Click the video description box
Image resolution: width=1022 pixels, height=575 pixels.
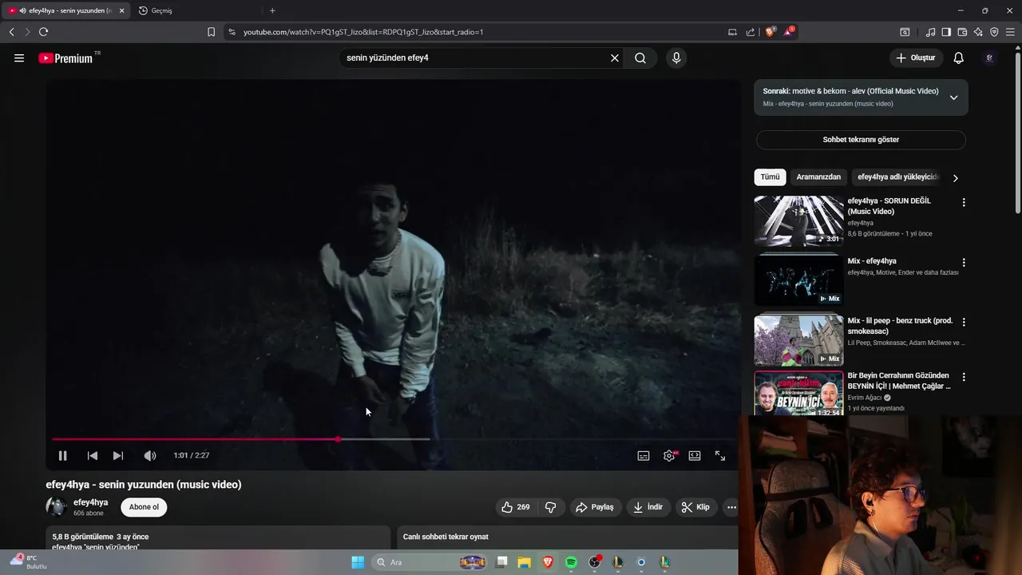pos(217,538)
